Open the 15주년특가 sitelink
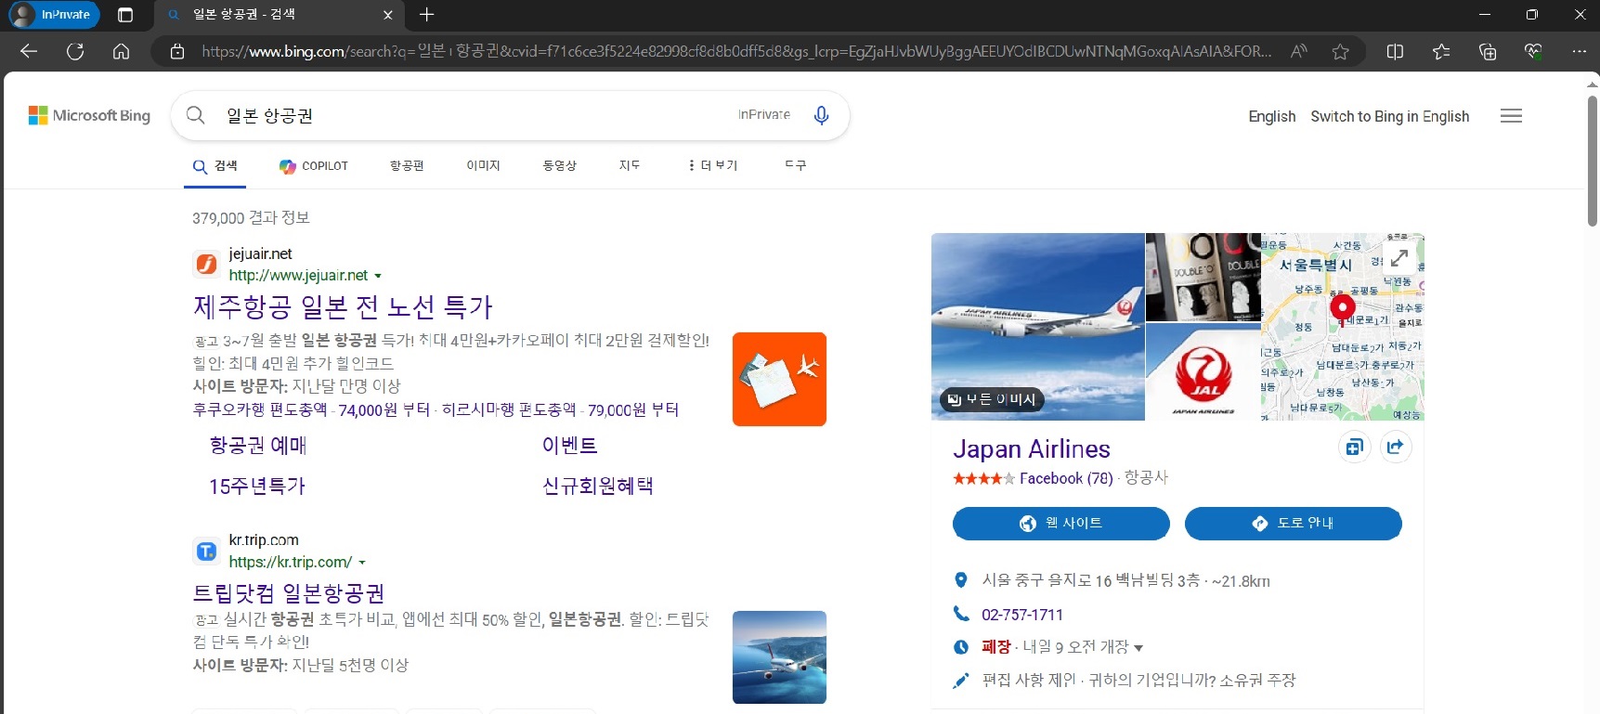The image size is (1600, 714). pyautogui.click(x=257, y=487)
